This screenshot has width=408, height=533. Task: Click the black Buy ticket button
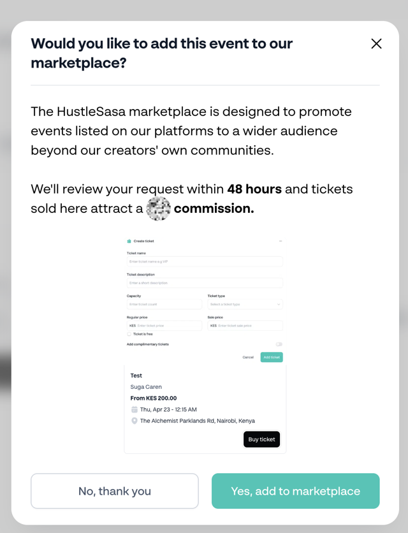click(261, 439)
